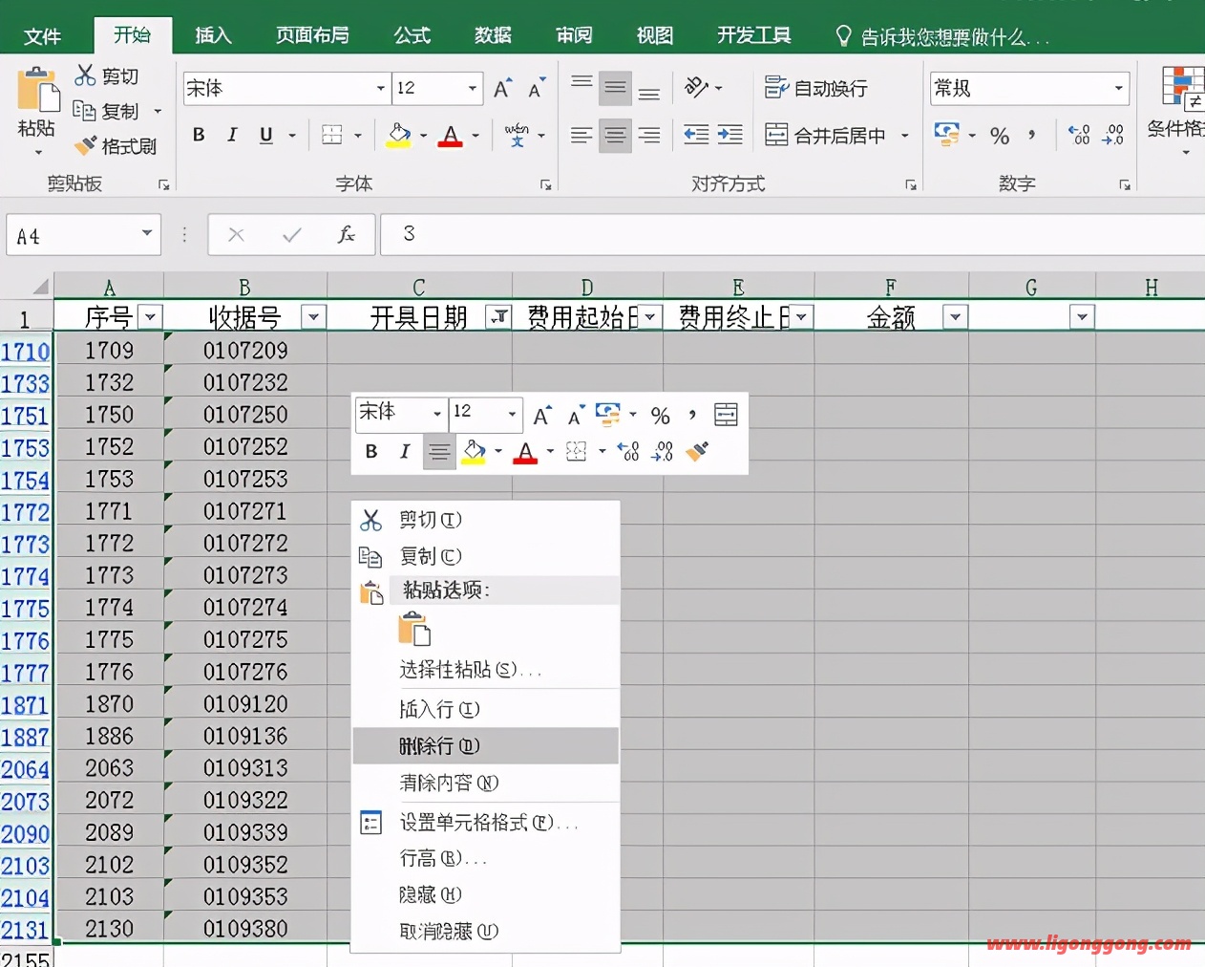Open filter dropdown for 开具日期 column
Image resolution: width=1205 pixels, height=967 pixels.
point(498,317)
